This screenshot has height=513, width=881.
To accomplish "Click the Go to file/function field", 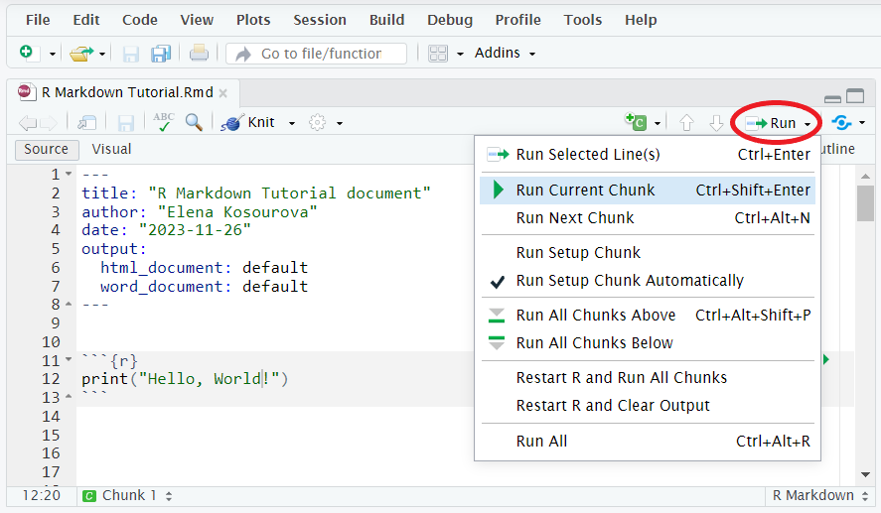I will coord(316,54).
